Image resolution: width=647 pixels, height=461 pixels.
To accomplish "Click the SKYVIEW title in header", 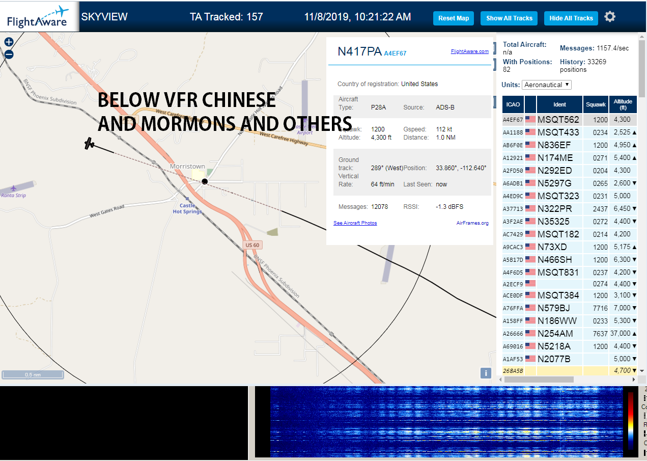I will click(104, 16).
